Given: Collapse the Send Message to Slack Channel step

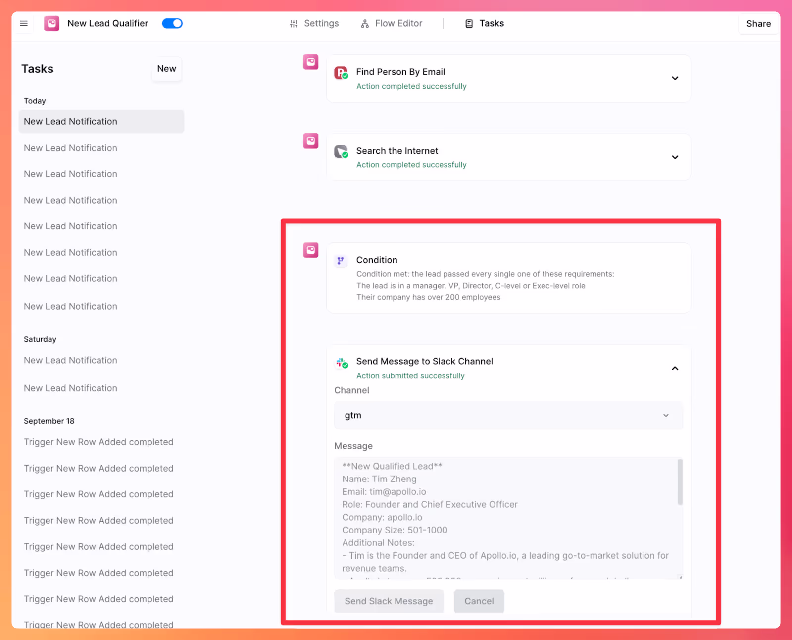Looking at the screenshot, I should (x=675, y=368).
